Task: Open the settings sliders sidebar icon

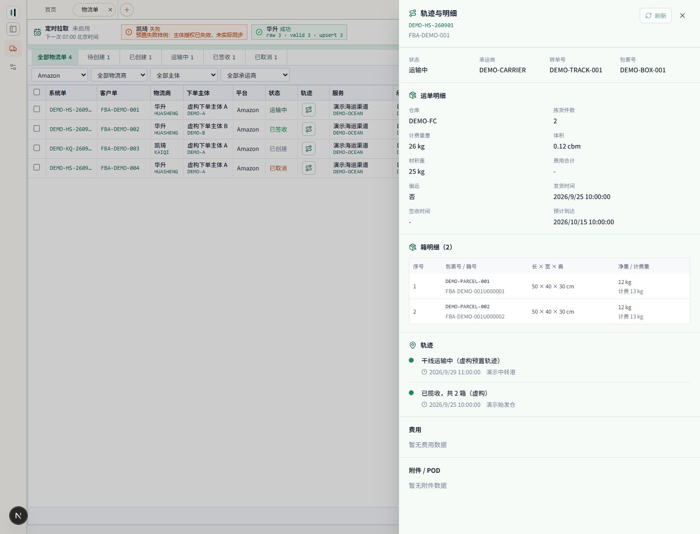Action: pyautogui.click(x=13, y=67)
